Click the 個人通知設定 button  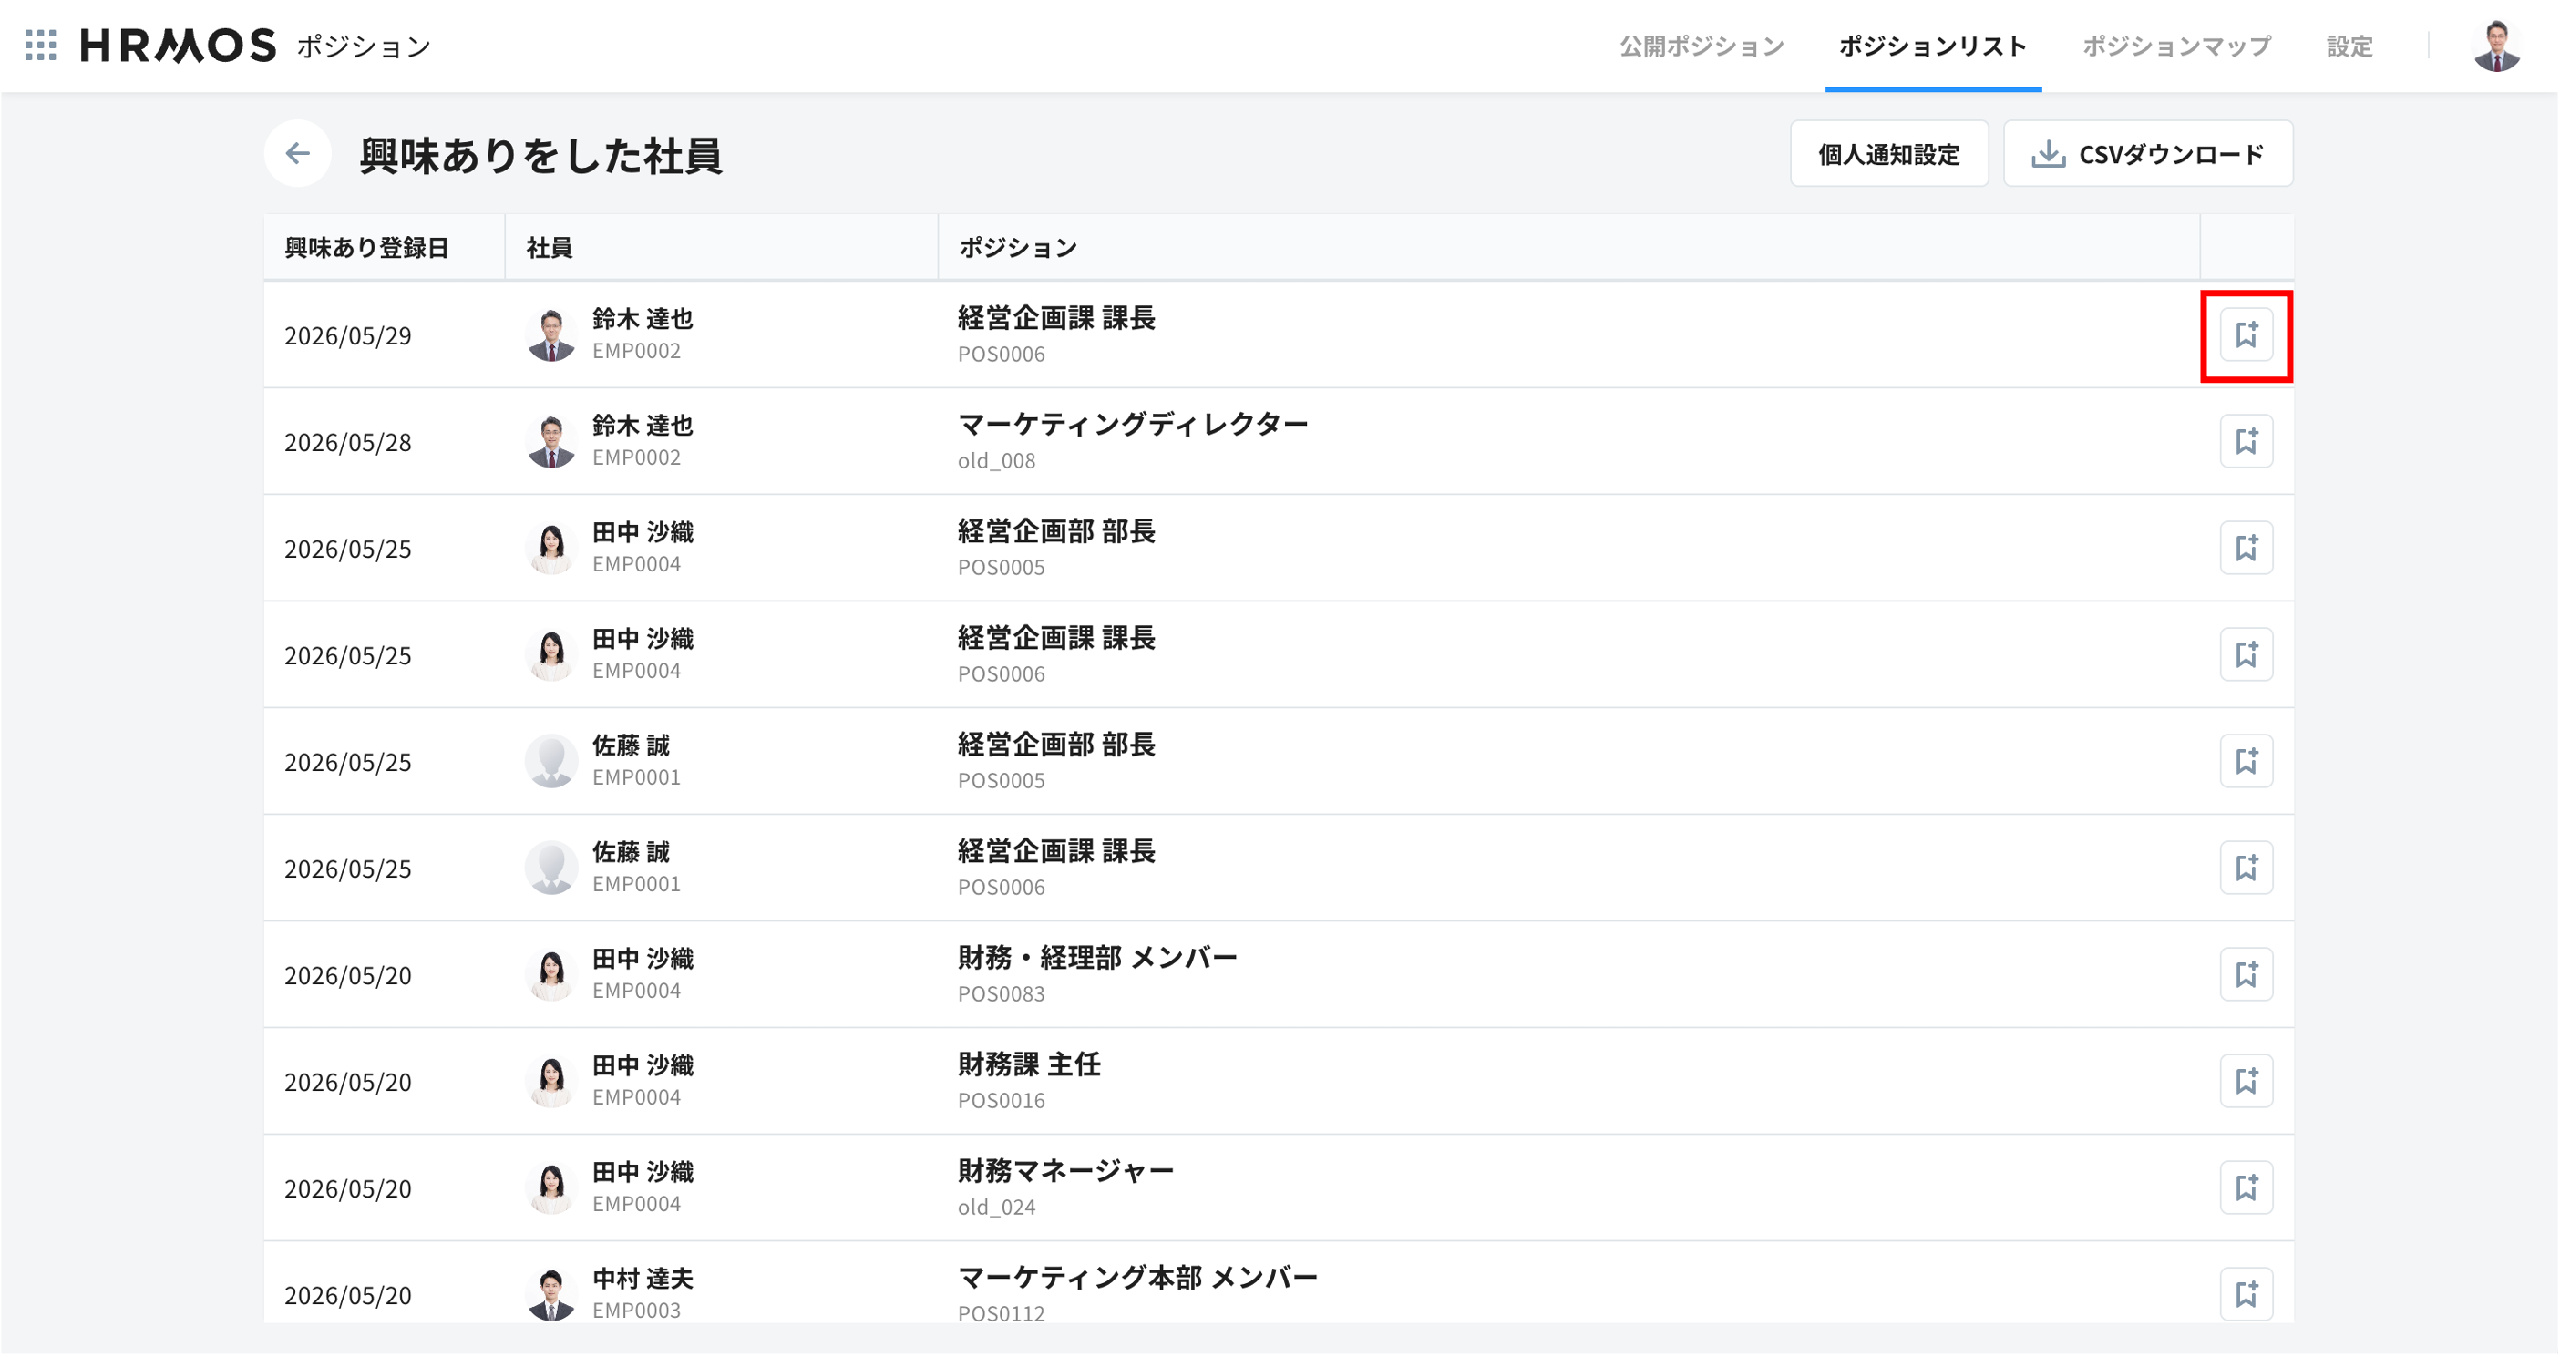point(1889,154)
